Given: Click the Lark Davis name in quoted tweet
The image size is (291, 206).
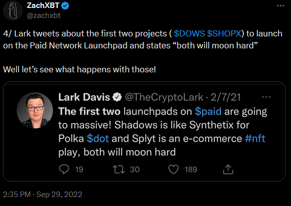Looking at the screenshot, I should pyautogui.click(x=84, y=97).
